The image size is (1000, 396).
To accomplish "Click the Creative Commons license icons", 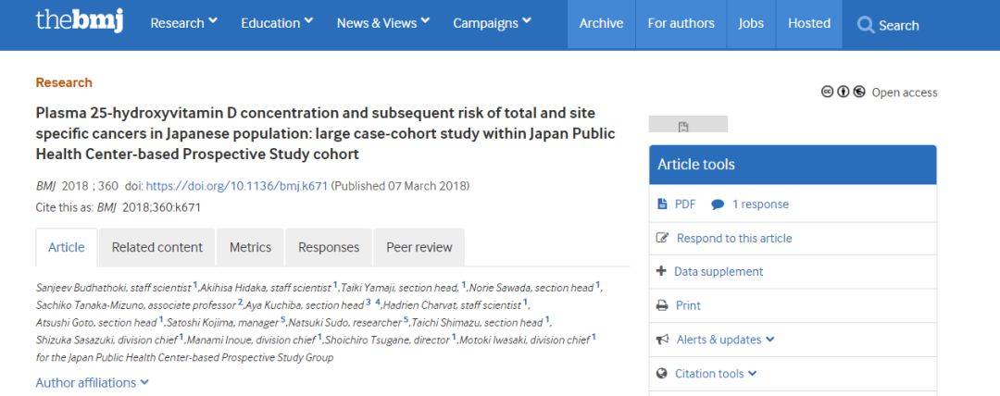I will 844,92.
